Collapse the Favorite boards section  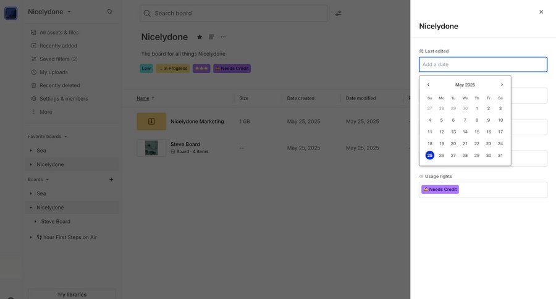47,137
